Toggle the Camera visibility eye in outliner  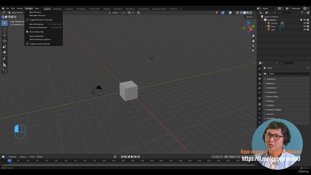305,23
